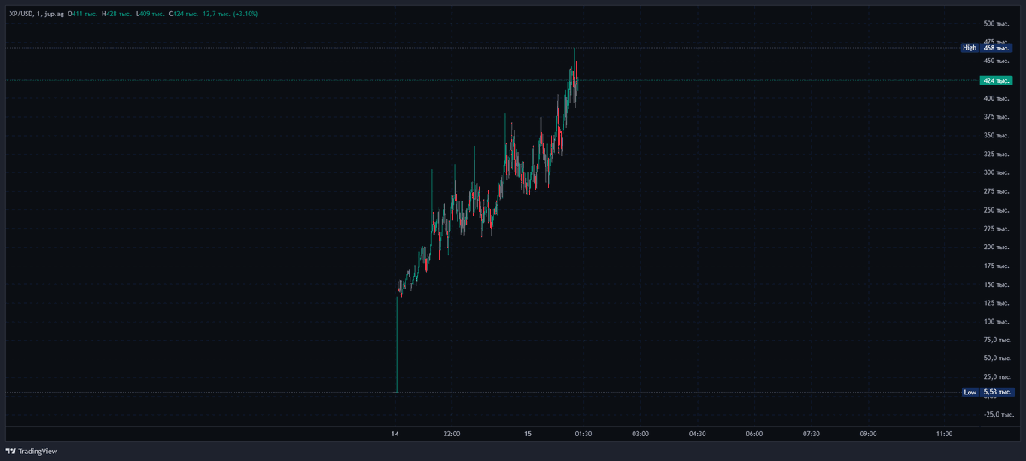
Task: Click the 11:00 time axis label
Action: tap(944, 435)
